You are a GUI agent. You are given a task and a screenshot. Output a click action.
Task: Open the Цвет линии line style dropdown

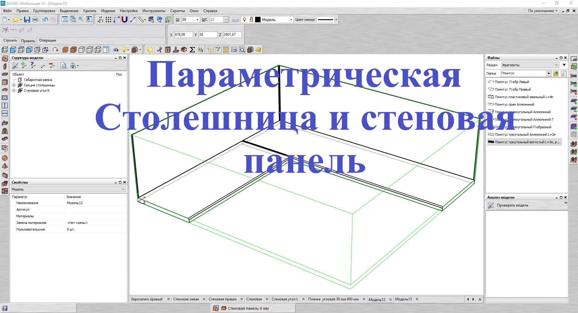click(x=336, y=20)
